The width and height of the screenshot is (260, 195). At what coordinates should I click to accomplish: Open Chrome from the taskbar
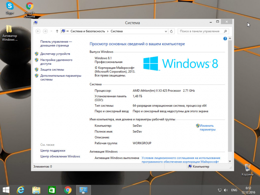pos(68,190)
